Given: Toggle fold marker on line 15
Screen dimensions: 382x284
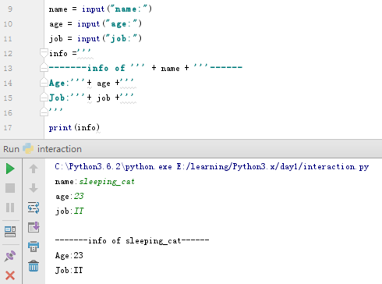Looking at the screenshot, I should click(44, 98).
